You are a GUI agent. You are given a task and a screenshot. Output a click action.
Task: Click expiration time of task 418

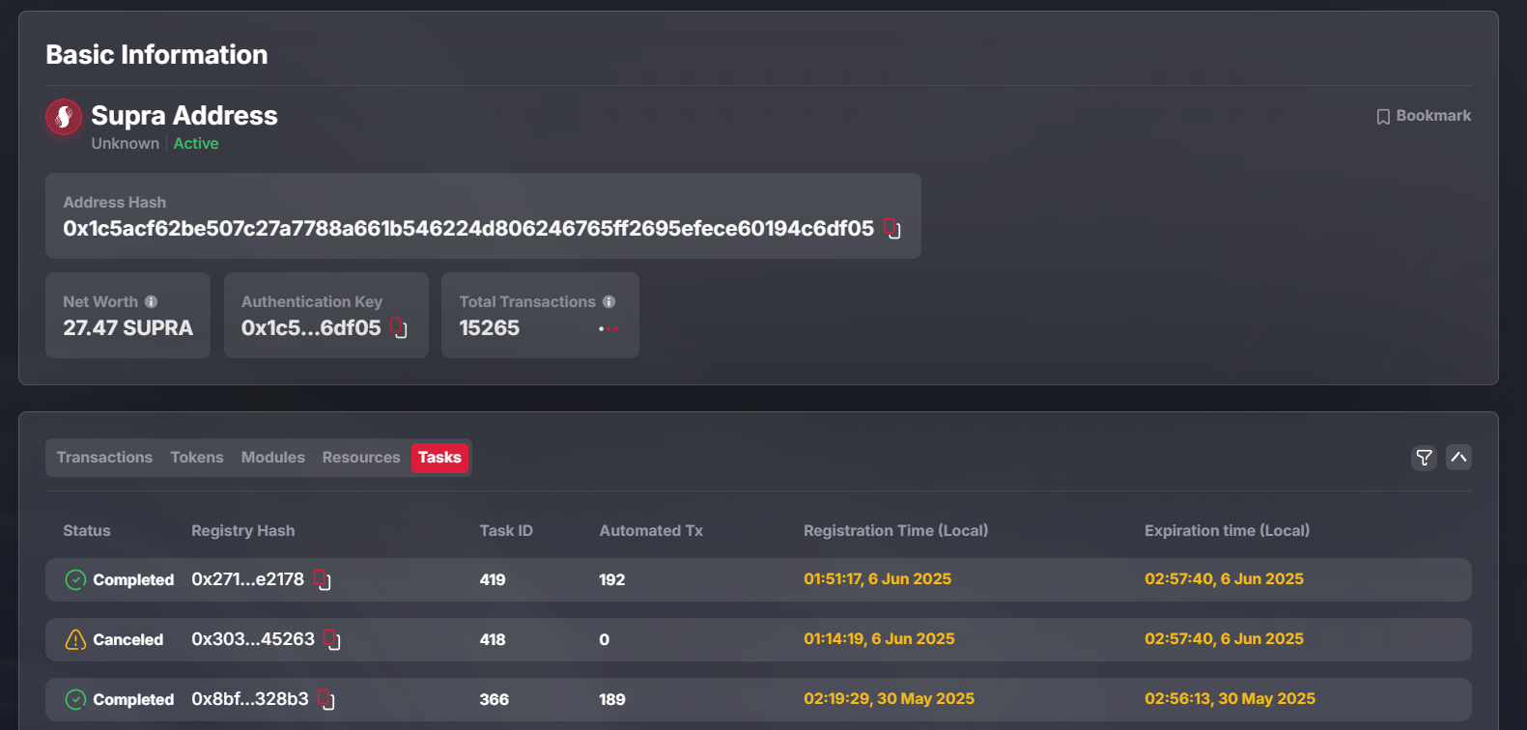point(1225,639)
